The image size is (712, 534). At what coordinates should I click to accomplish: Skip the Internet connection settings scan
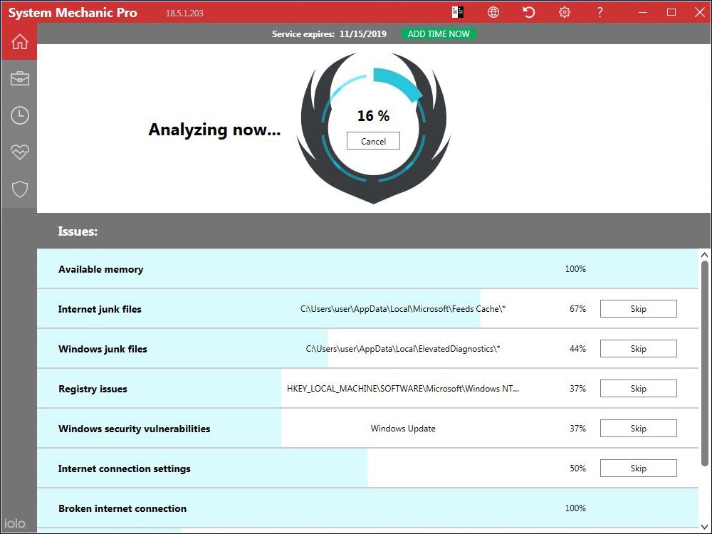pos(638,468)
